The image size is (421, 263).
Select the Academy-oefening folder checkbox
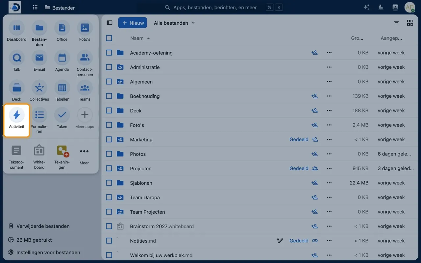[109, 53]
